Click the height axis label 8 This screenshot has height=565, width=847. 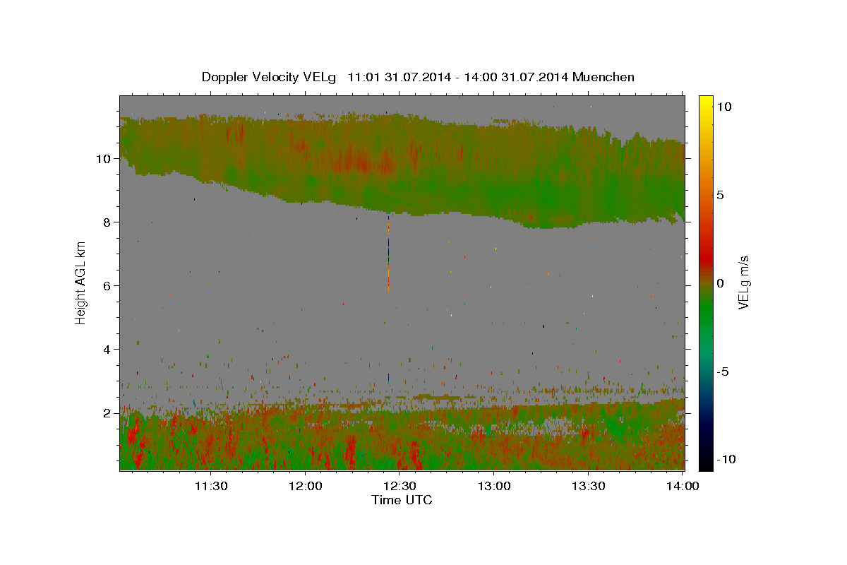click(107, 222)
